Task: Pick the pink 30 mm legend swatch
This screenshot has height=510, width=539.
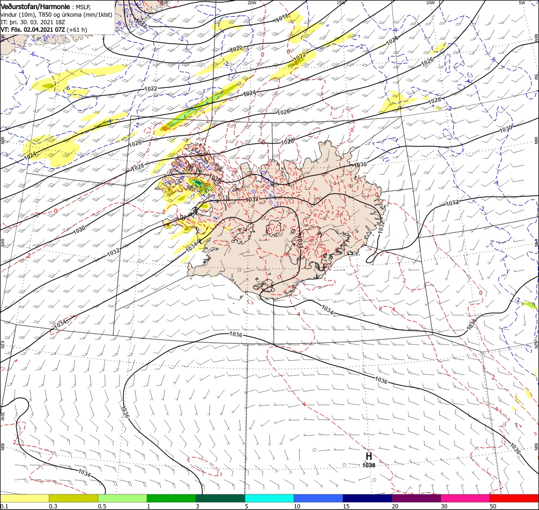Action: coord(466,498)
